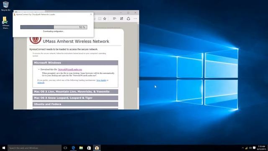
Task: Click the 'Downloading configuration...' status text
Action: (x=54, y=31)
